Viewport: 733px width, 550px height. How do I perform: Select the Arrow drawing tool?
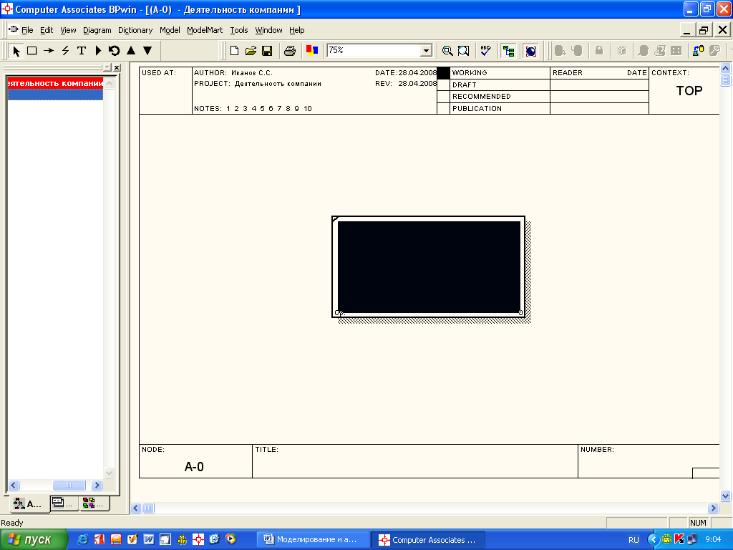click(49, 51)
